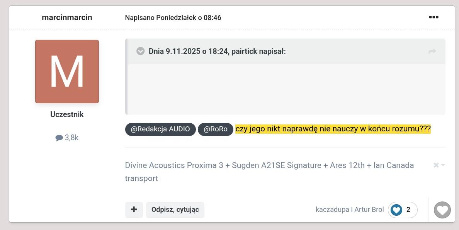459x230 pixels.
Task: Show the reaction count of 2
Action: pyautogui.click(x=408, y=210)
